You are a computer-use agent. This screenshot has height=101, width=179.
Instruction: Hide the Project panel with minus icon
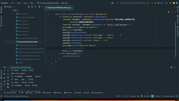click(x=43, y=7)
